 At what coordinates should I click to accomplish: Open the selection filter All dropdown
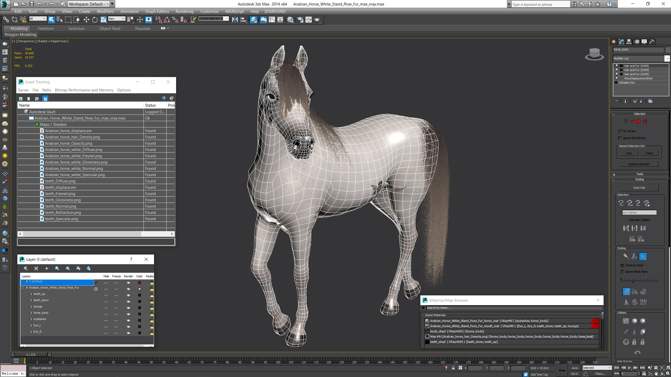(x=38, y=19)
